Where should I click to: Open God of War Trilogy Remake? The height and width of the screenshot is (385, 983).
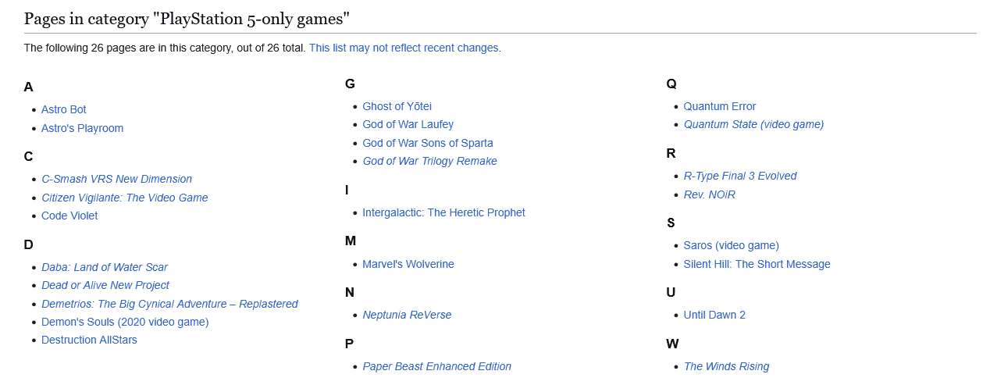point(429,161)
